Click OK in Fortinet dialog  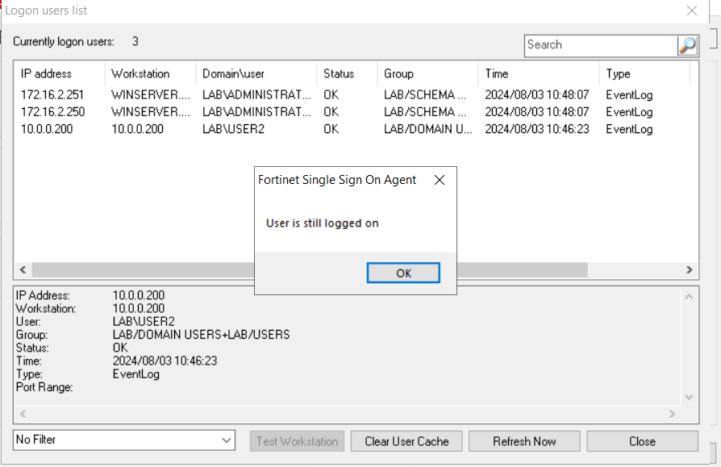[403, 273]
